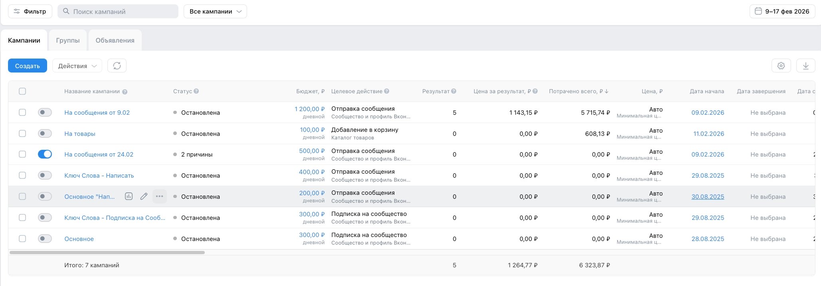Switch to the Объявления tab
The width and height of the screenshot is (821, 286).
pos(115,40)
